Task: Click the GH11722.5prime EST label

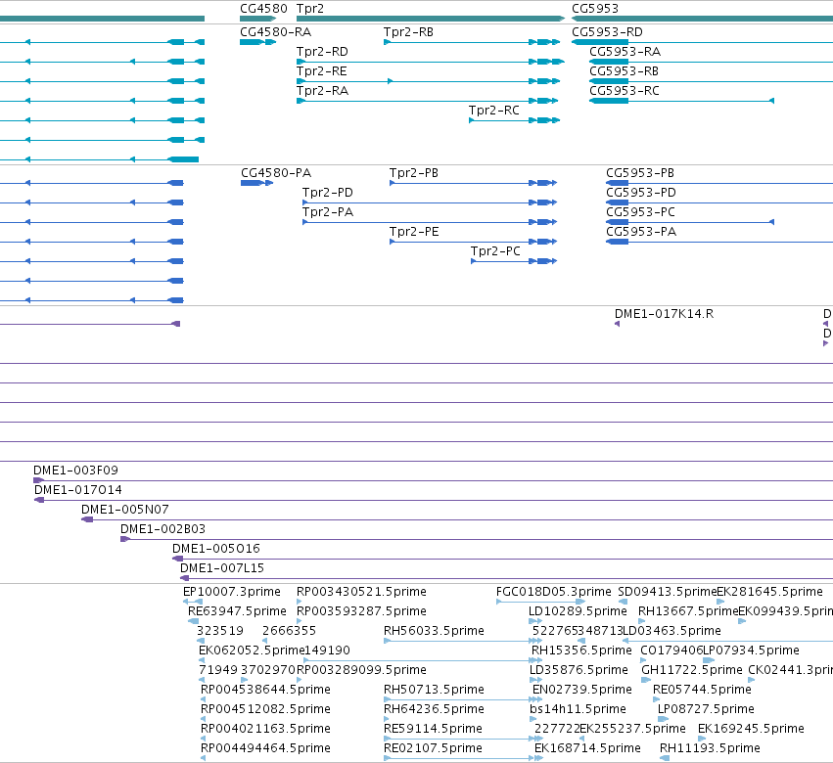Action: coord(692,670)
